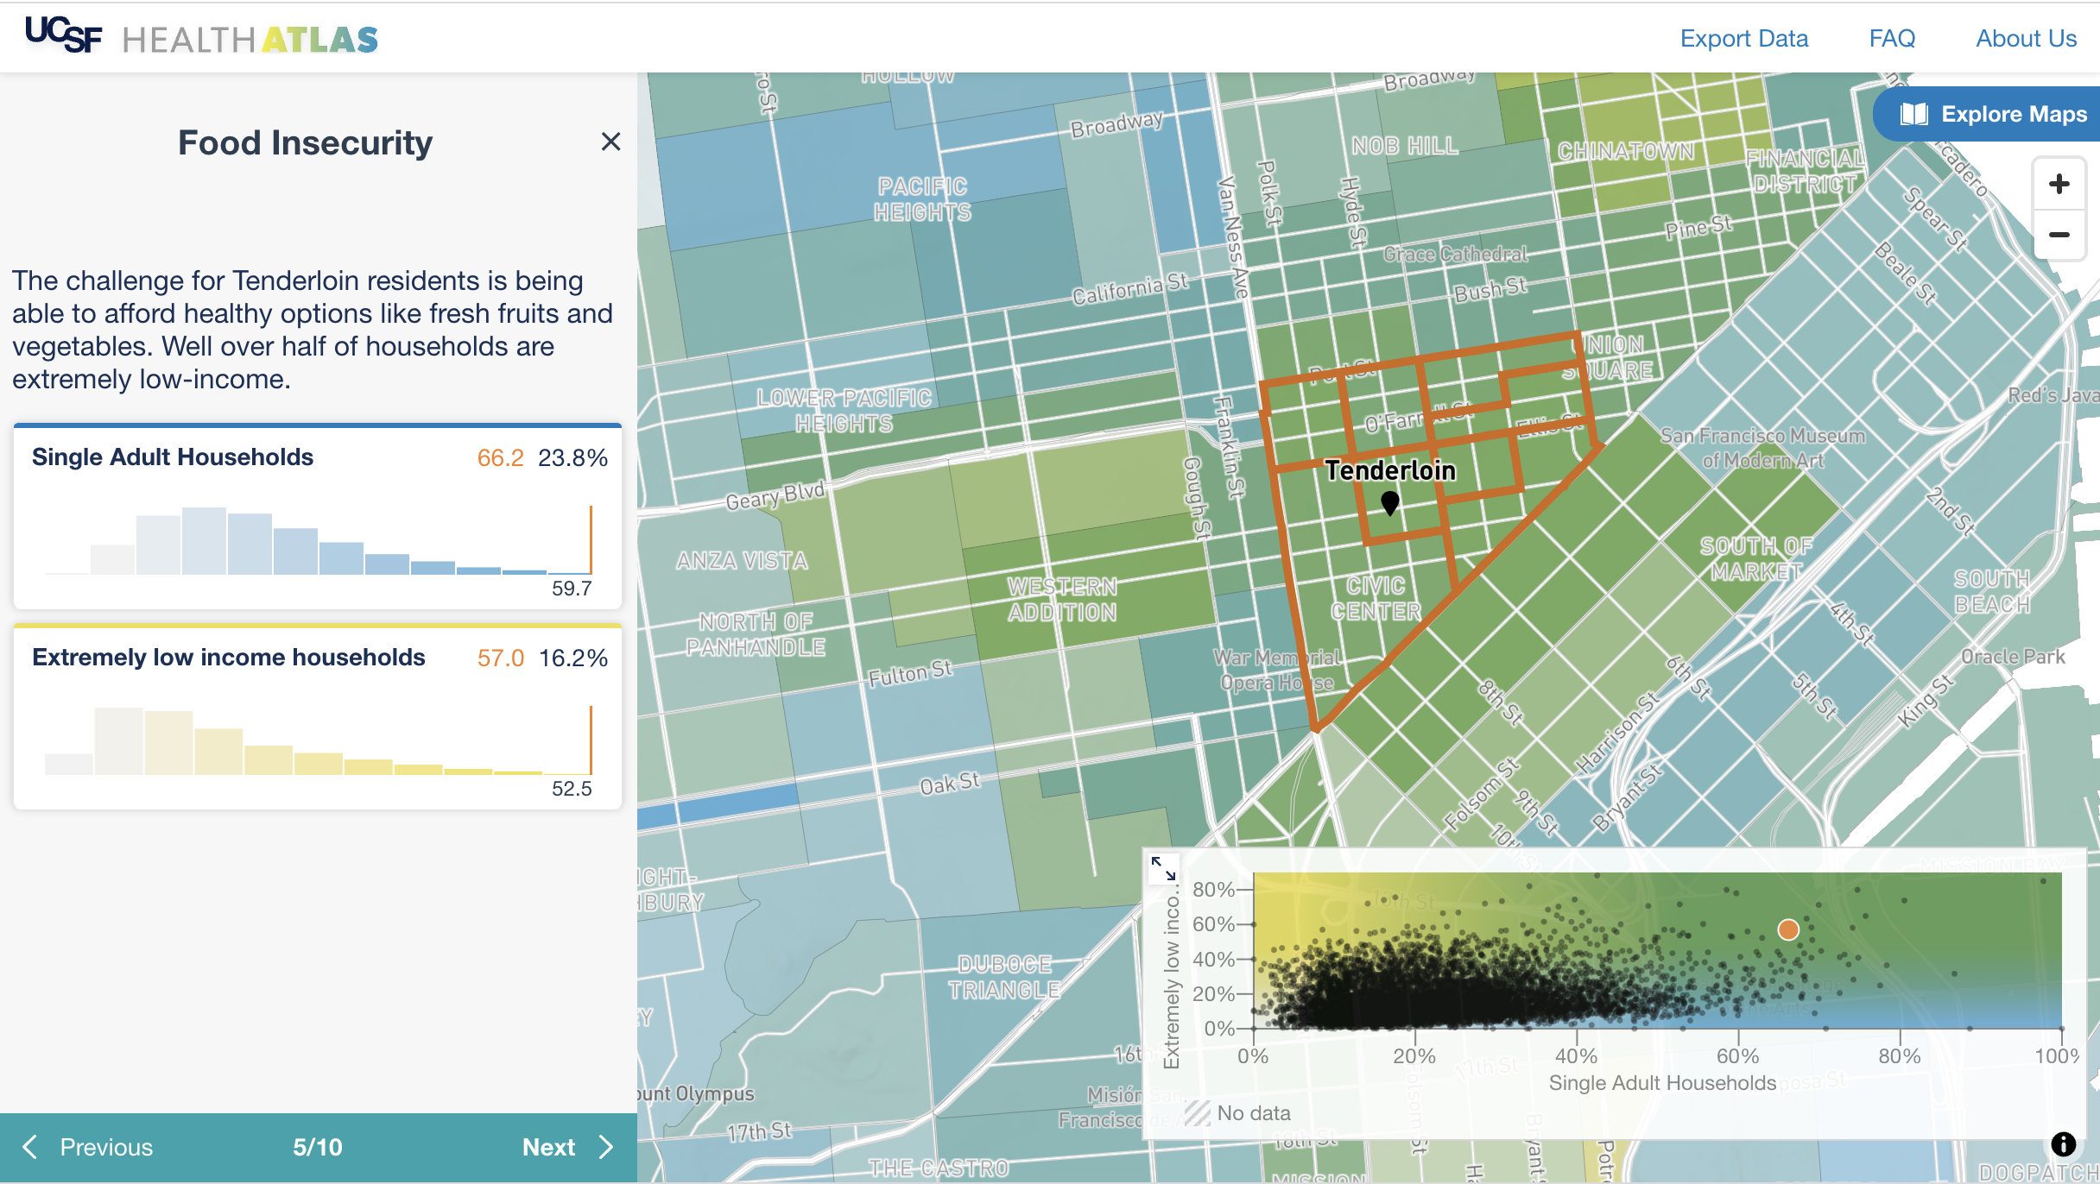
Task: Click the orange Tenderloin dot in scatterplot
Action: click(x=1788, y=929)
